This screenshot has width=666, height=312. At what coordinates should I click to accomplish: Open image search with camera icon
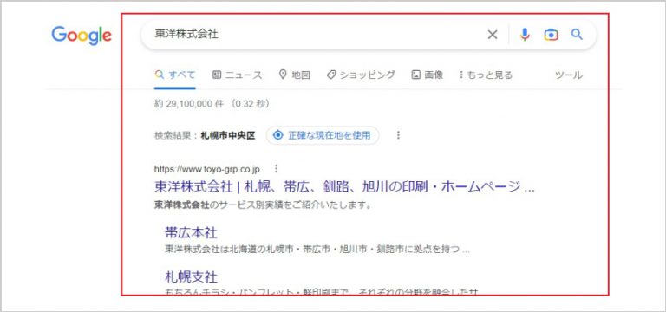click(x=551, y=35)
